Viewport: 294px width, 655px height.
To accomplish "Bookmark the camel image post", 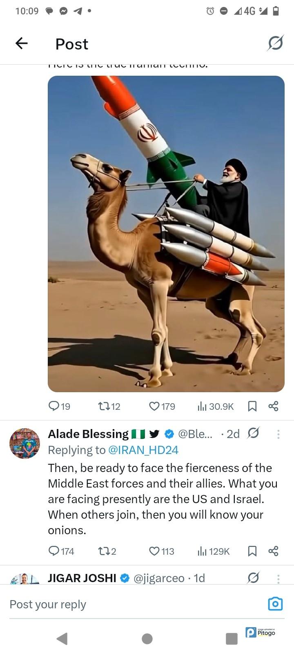I will (252, 406).
